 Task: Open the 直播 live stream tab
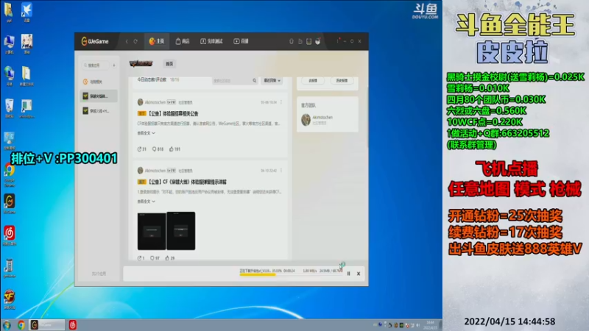[x=241, y=41]
